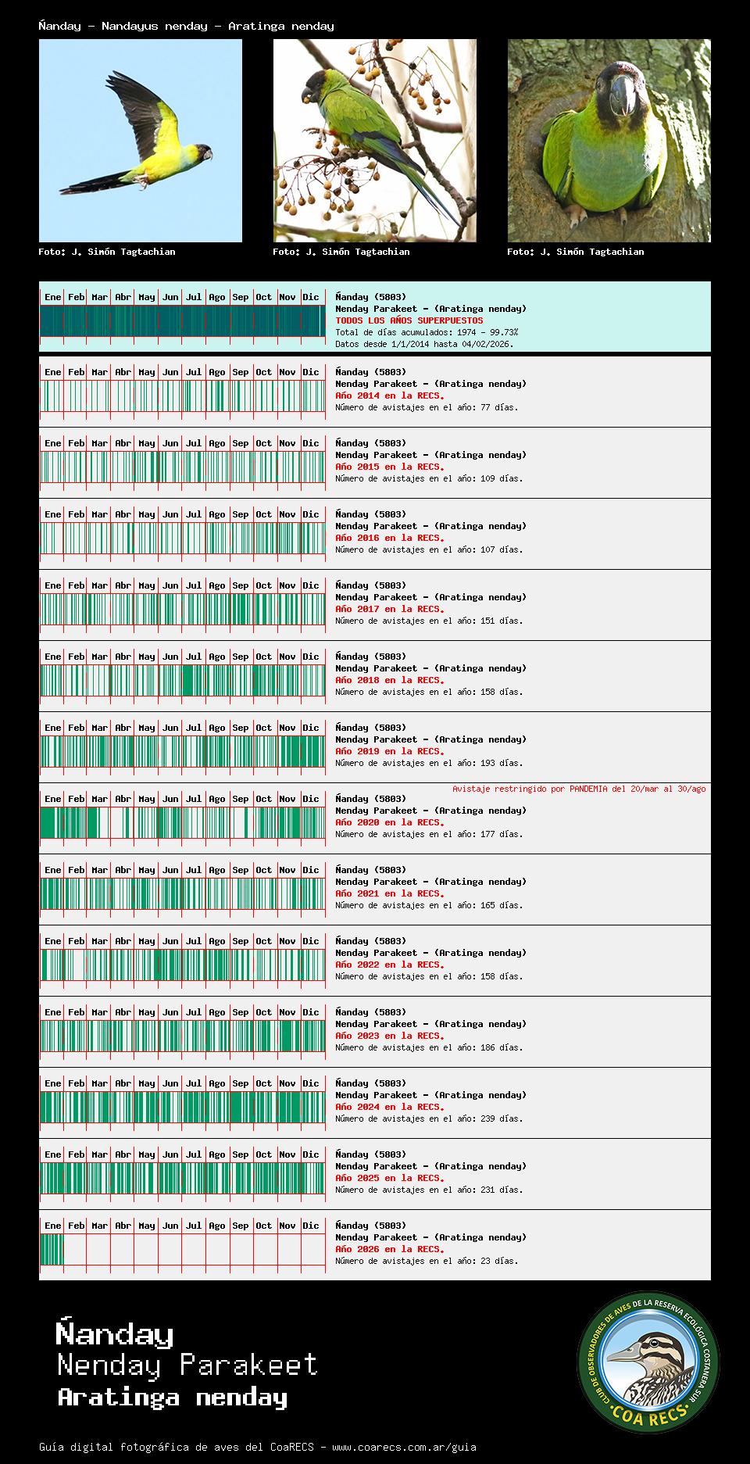Click 'TODOS LOS AÑOS SUPERPUESTOS' red label
The width and height of the screenshot is (750, 1464).
409,320
